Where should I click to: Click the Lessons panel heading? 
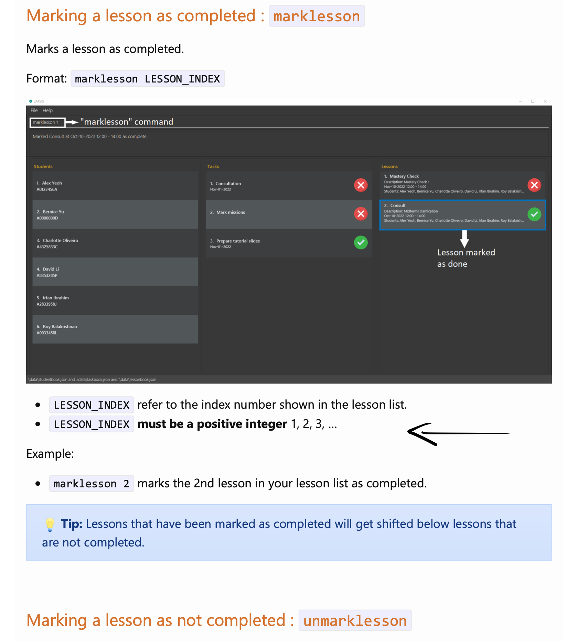tap(389, 167)
